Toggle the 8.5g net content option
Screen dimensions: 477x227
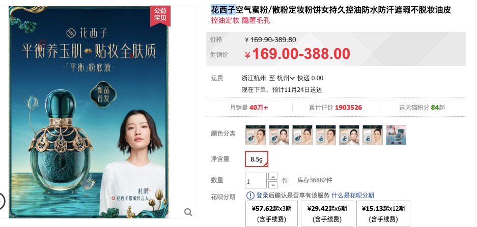click(x=257, y=159)
